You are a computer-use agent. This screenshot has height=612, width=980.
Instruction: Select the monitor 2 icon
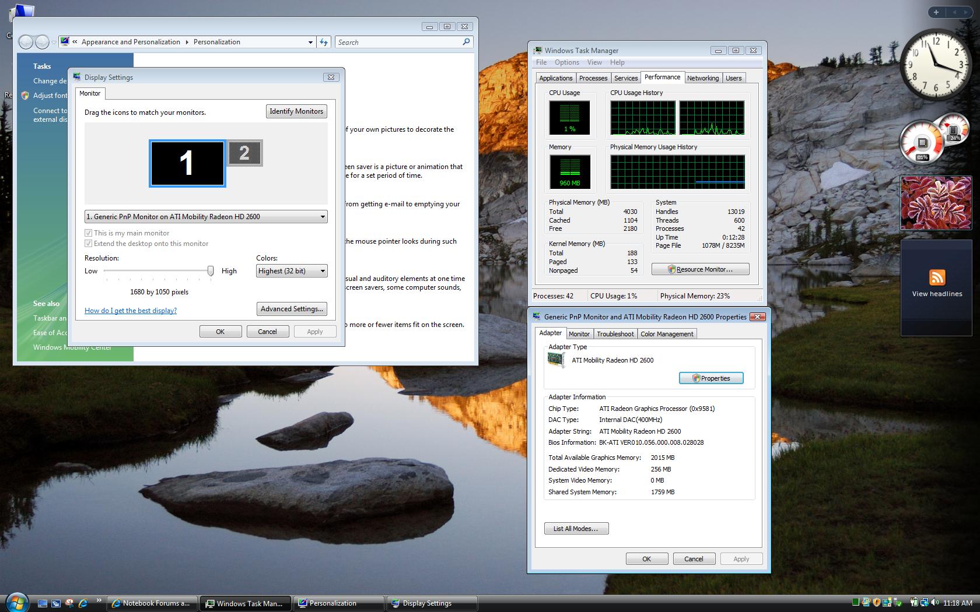(x=245, y=153)
